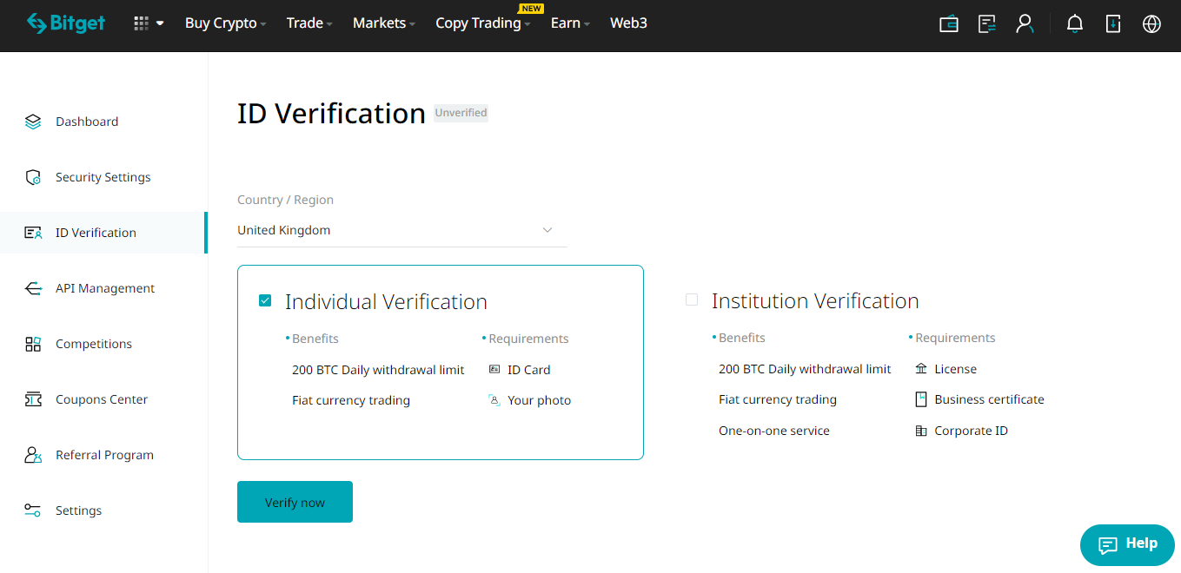Open API Management in the sidebar

point(103,288)
